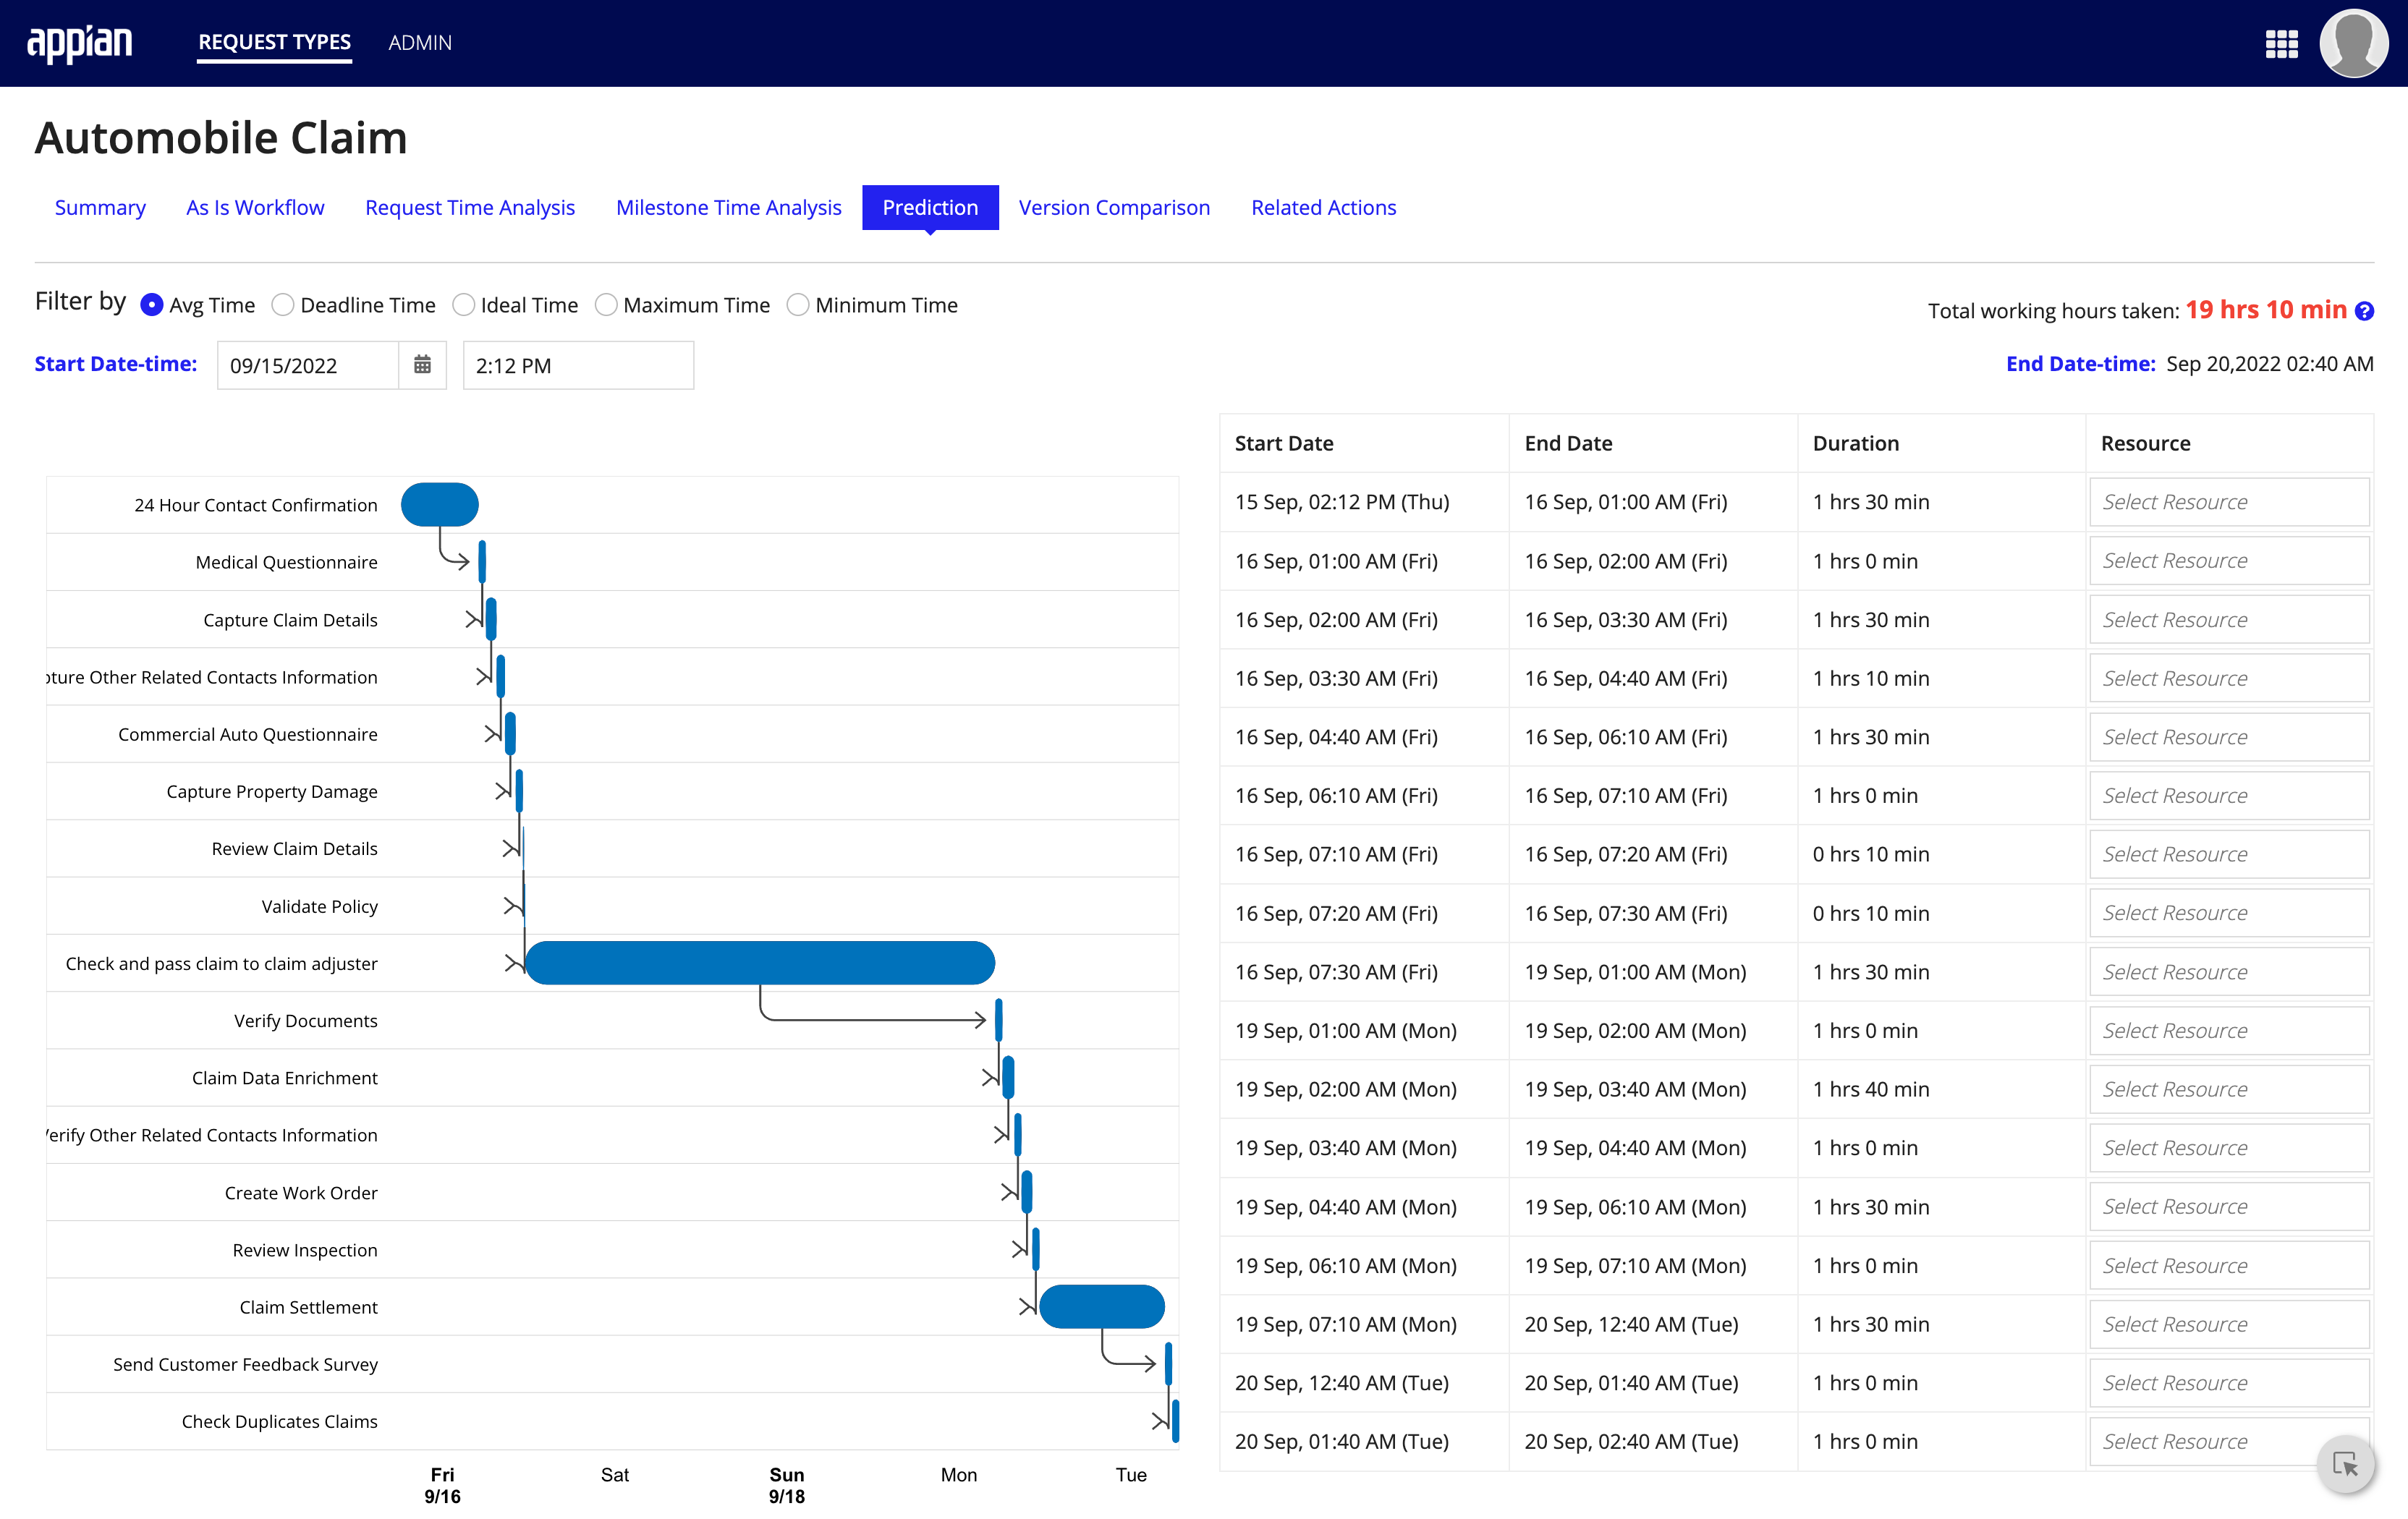The image size is (2408, 1519).
Task: Click the Start Date column header
Action: tap(1284, 443)
